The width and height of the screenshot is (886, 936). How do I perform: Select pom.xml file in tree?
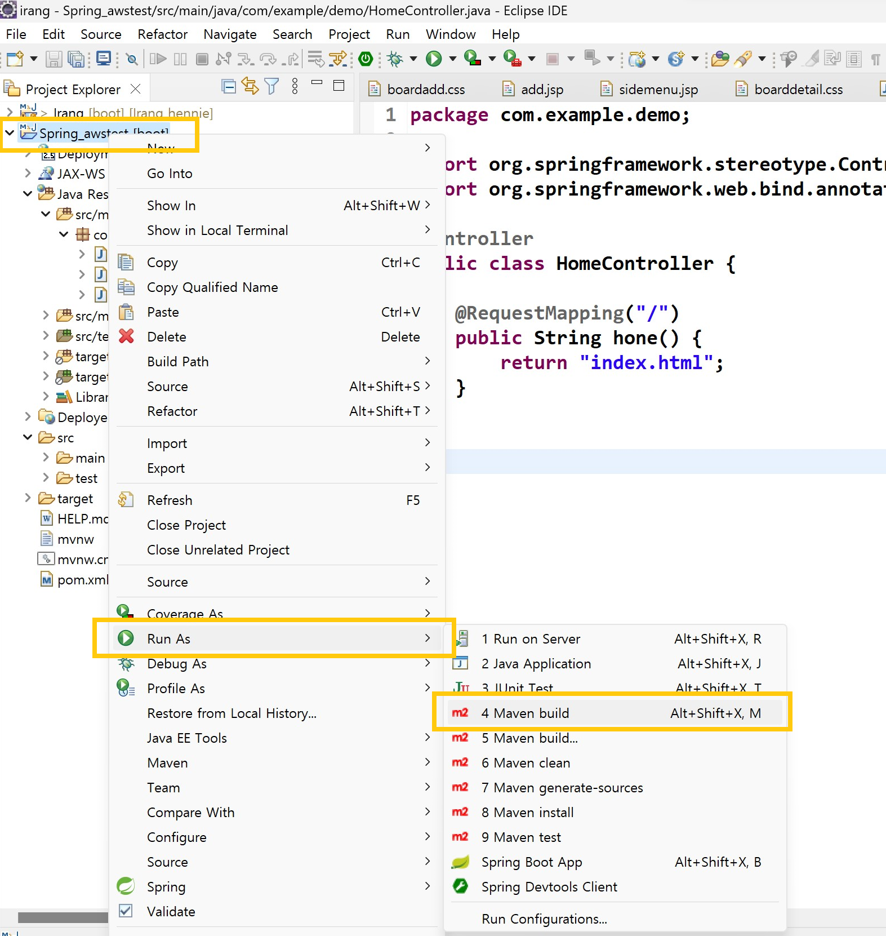74,579
